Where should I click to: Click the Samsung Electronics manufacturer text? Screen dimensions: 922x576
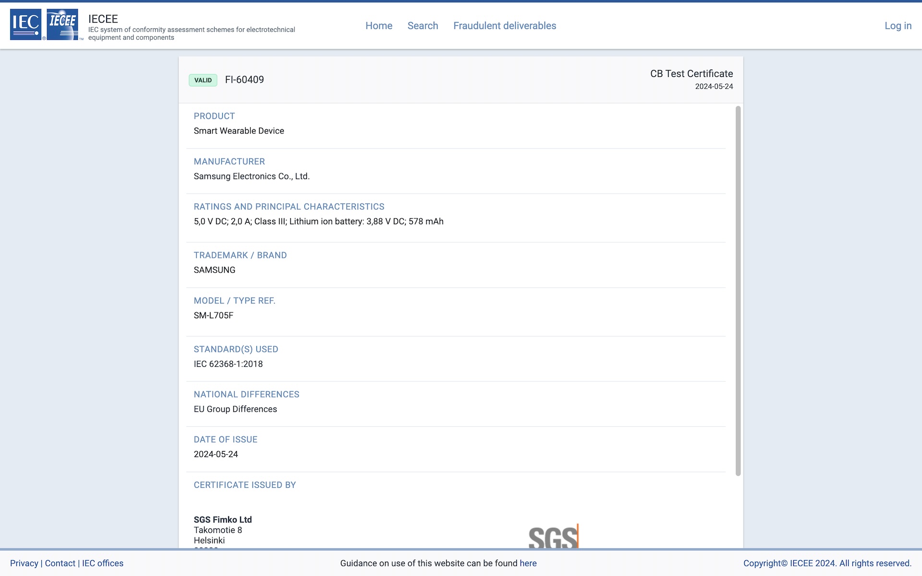click(x=251, y=176)
